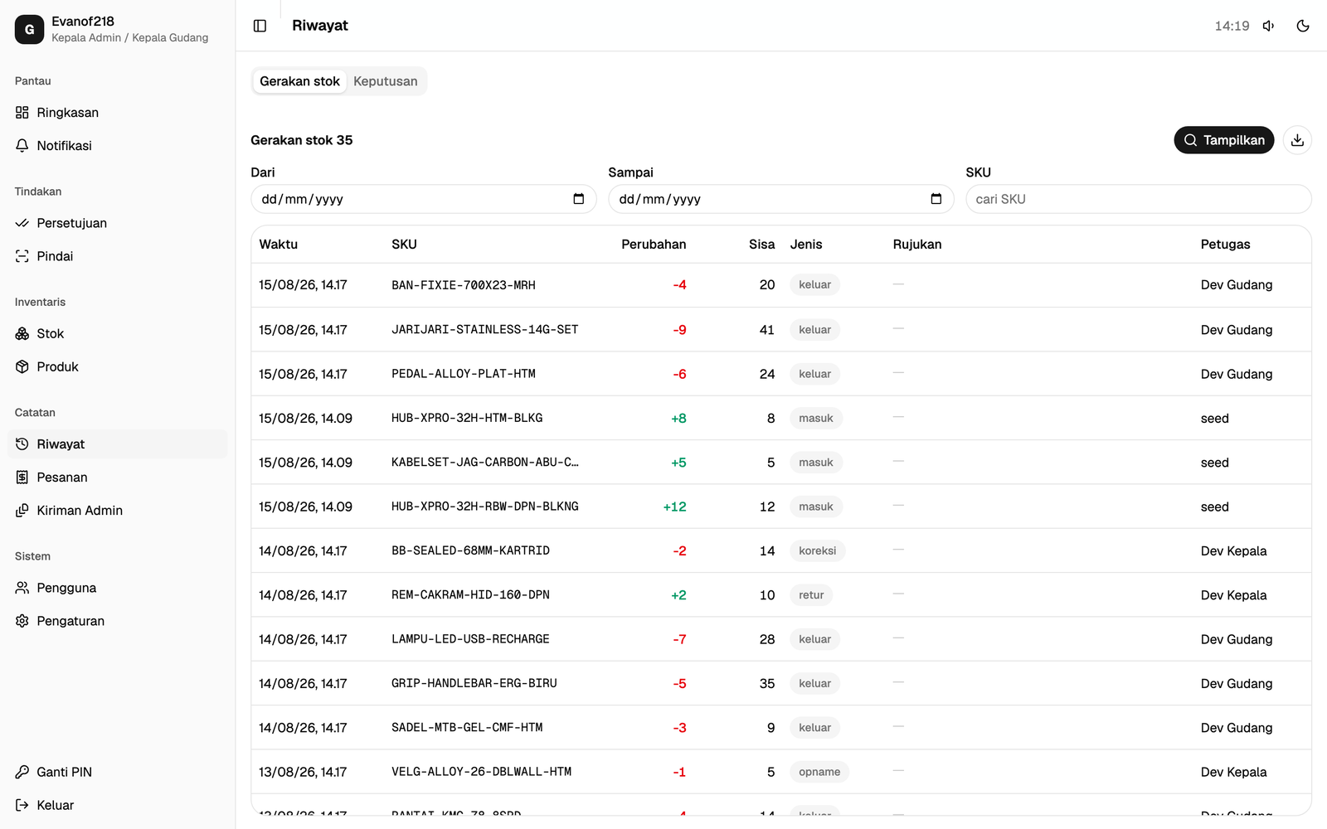Switch to the Keputusan tab
Viewport: 1327px width, 829px height.
[386, 81]
